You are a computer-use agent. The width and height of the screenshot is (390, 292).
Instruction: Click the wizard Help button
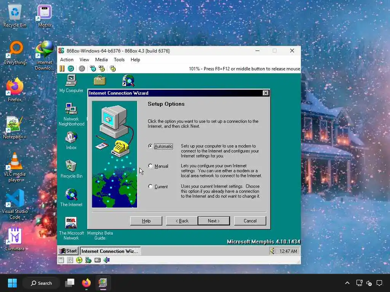click(146, 221)
